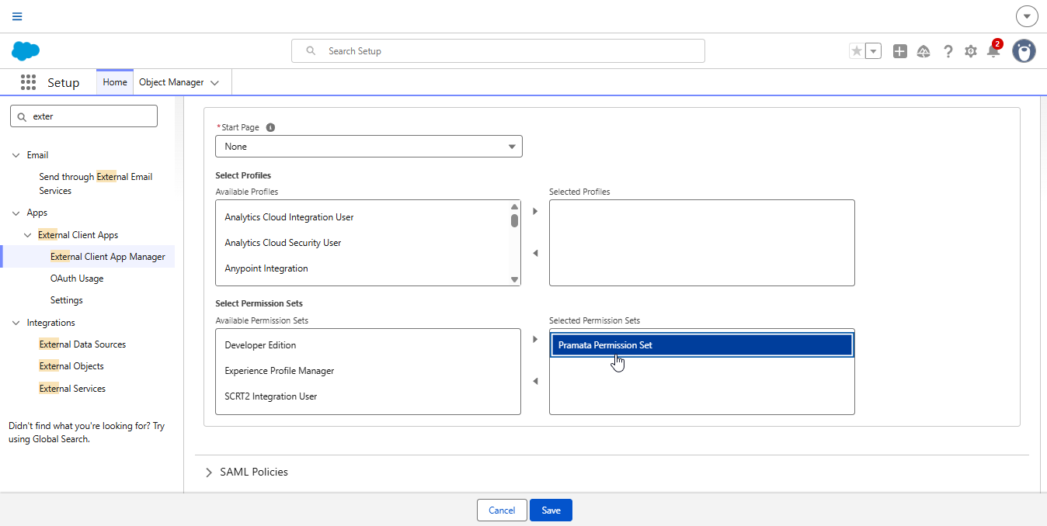Open the setup gear icon
Image resolution: width=1047 pixels, height=526 pixels.
[x=971, y=51]
